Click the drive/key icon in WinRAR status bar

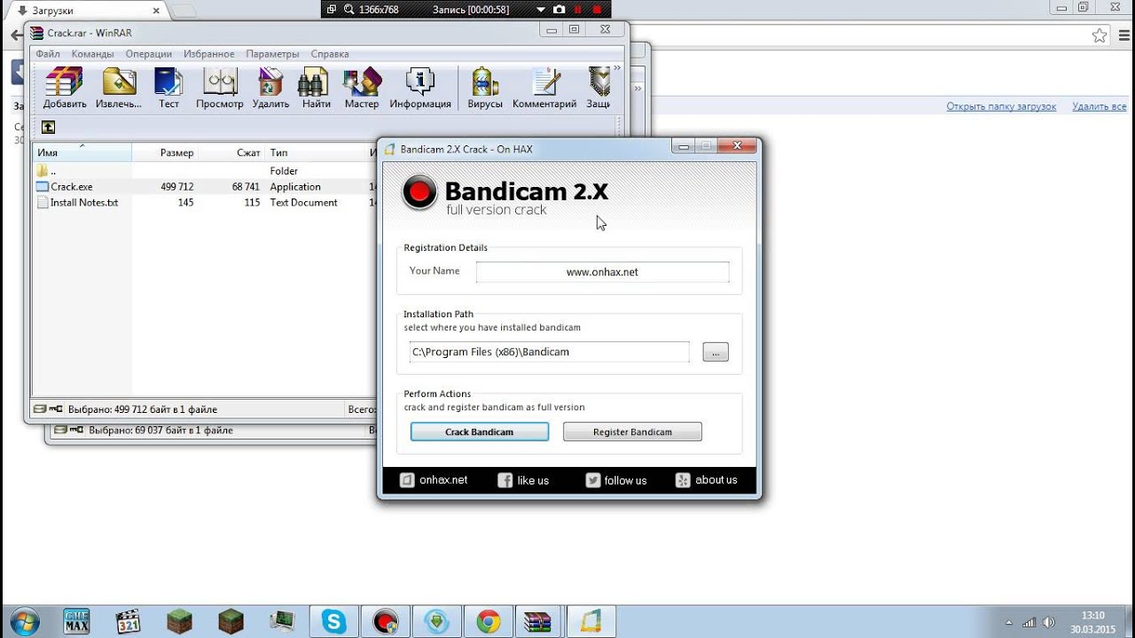48,409
